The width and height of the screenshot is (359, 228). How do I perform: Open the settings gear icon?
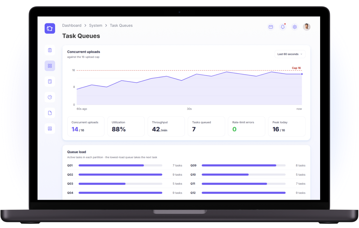tap(295, 27)
